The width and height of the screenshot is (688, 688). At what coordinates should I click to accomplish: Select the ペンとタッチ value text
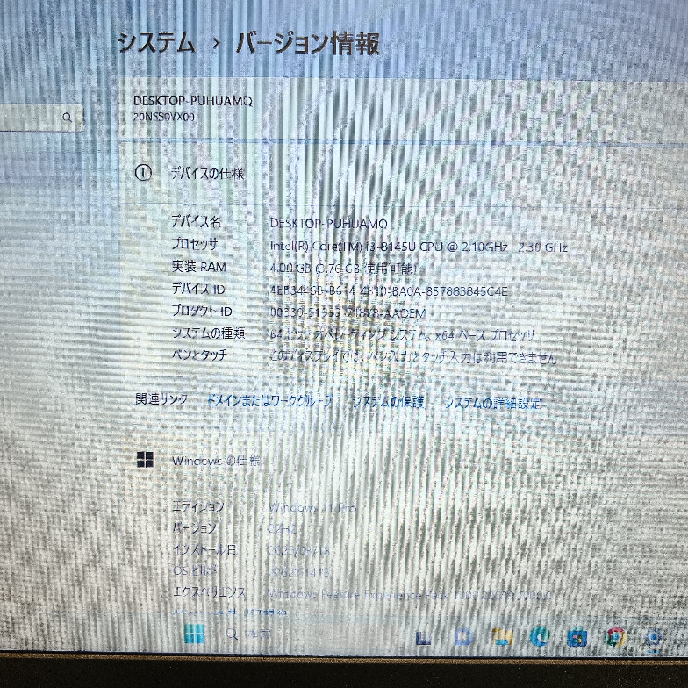pyautogui.click(x=413, y=357)
